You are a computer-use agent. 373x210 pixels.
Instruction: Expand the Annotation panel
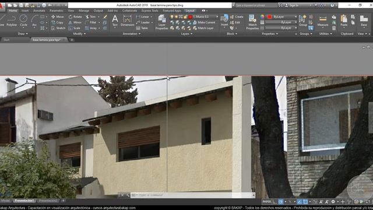pyautogui.click(x=132, y=34)
